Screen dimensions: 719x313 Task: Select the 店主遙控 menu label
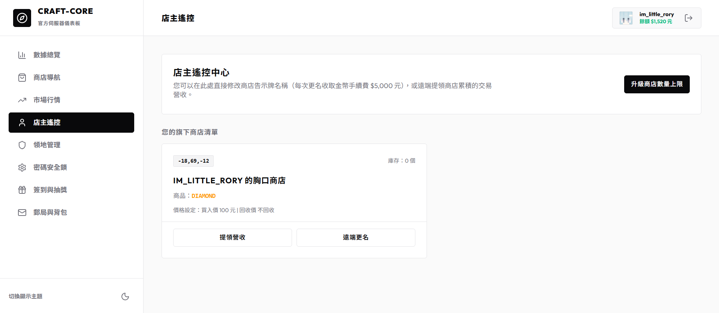(47, 123)
